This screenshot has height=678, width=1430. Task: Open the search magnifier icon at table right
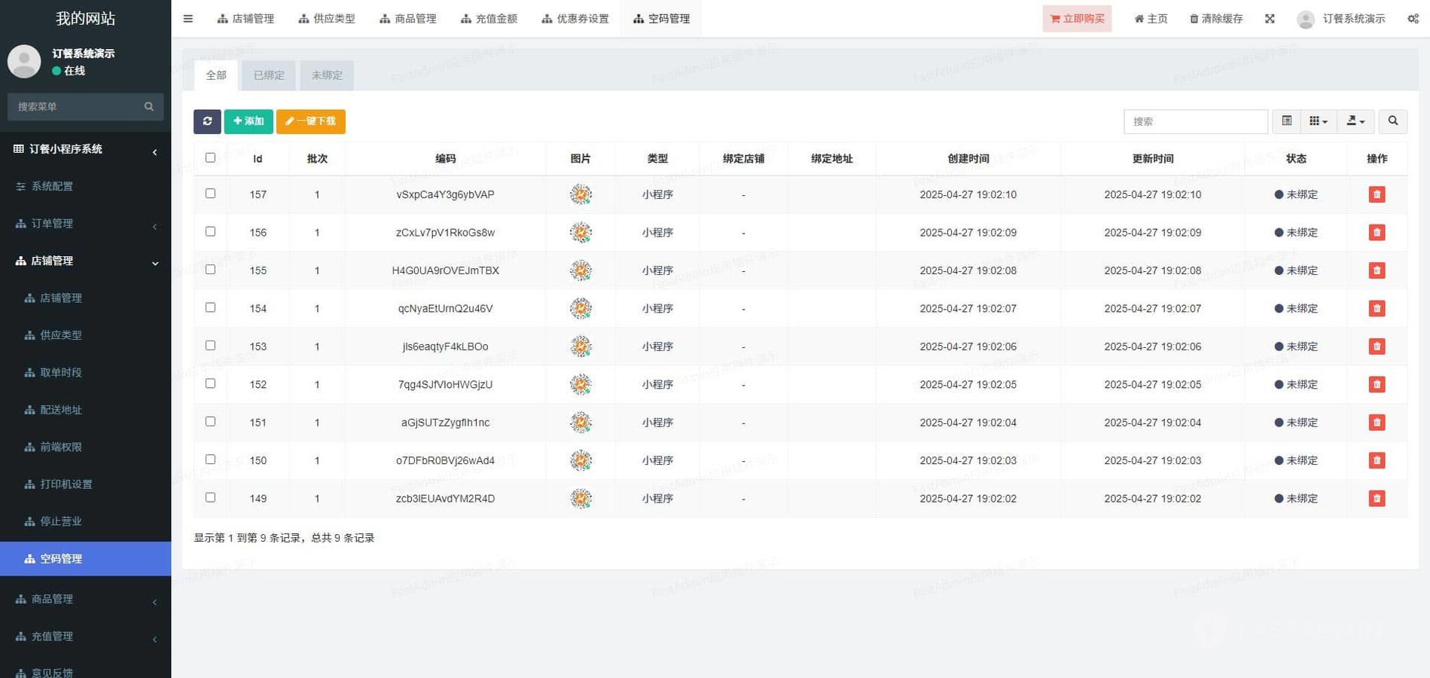(1392, 121)
